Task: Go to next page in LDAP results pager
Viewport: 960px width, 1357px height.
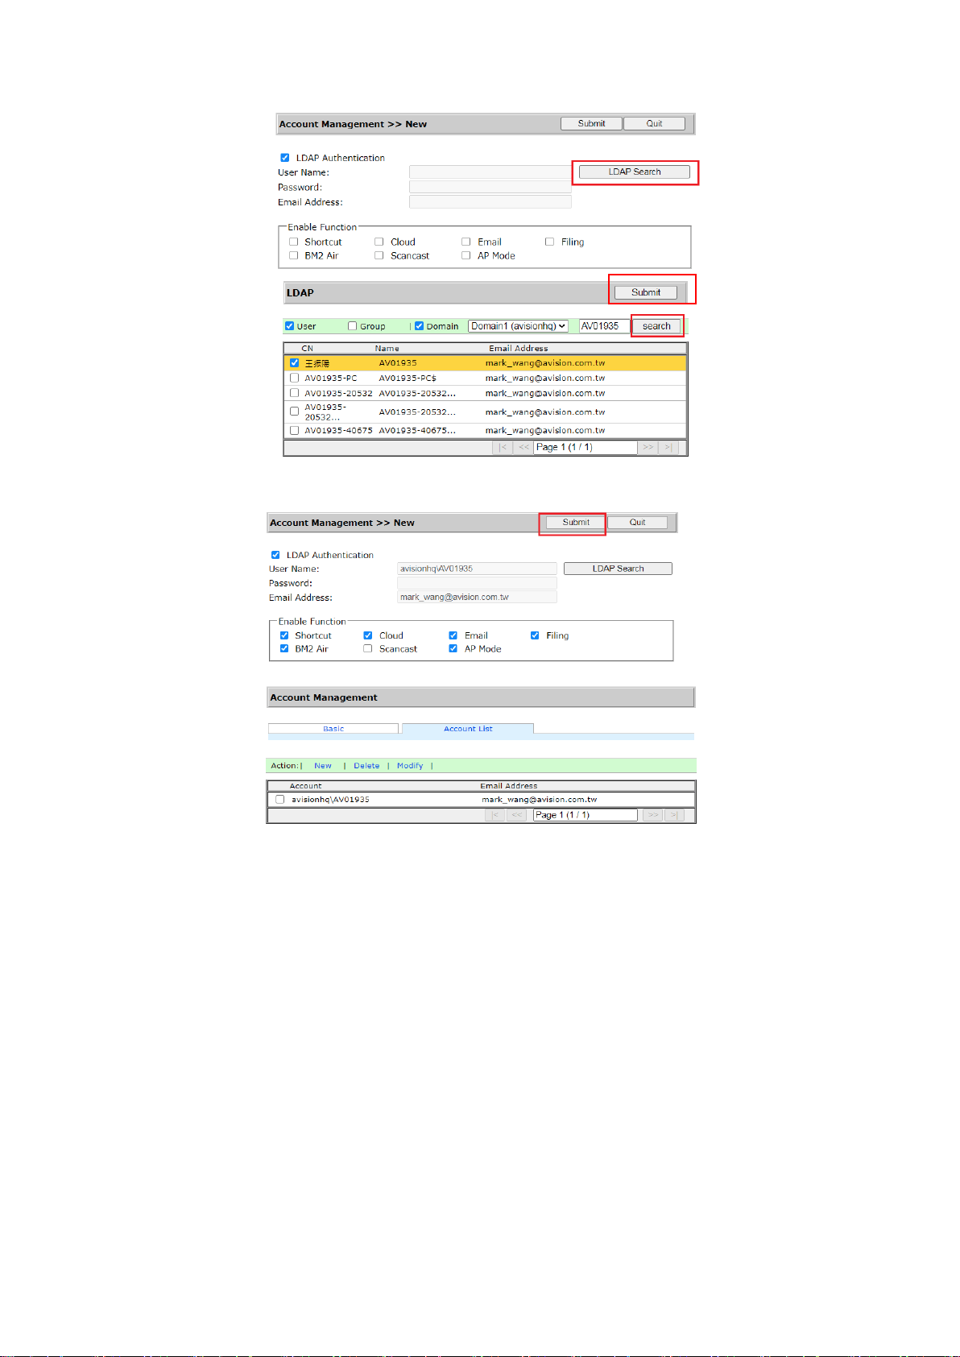Action: [x=648, y=448]
